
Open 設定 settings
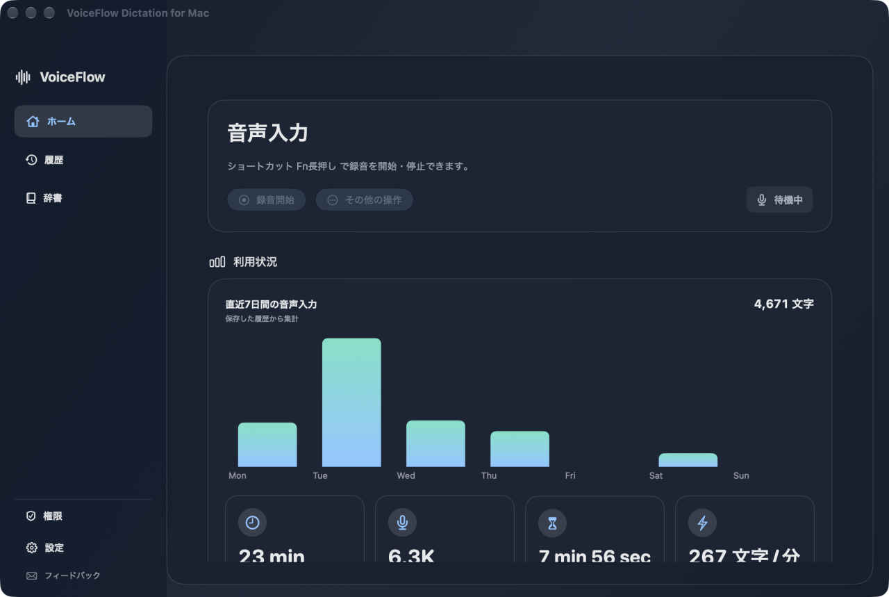coord(83,548)
